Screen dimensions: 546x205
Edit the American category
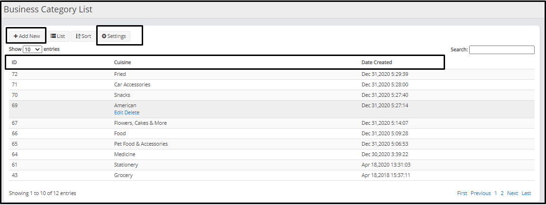pyautogui.click(x=119, y=112)
